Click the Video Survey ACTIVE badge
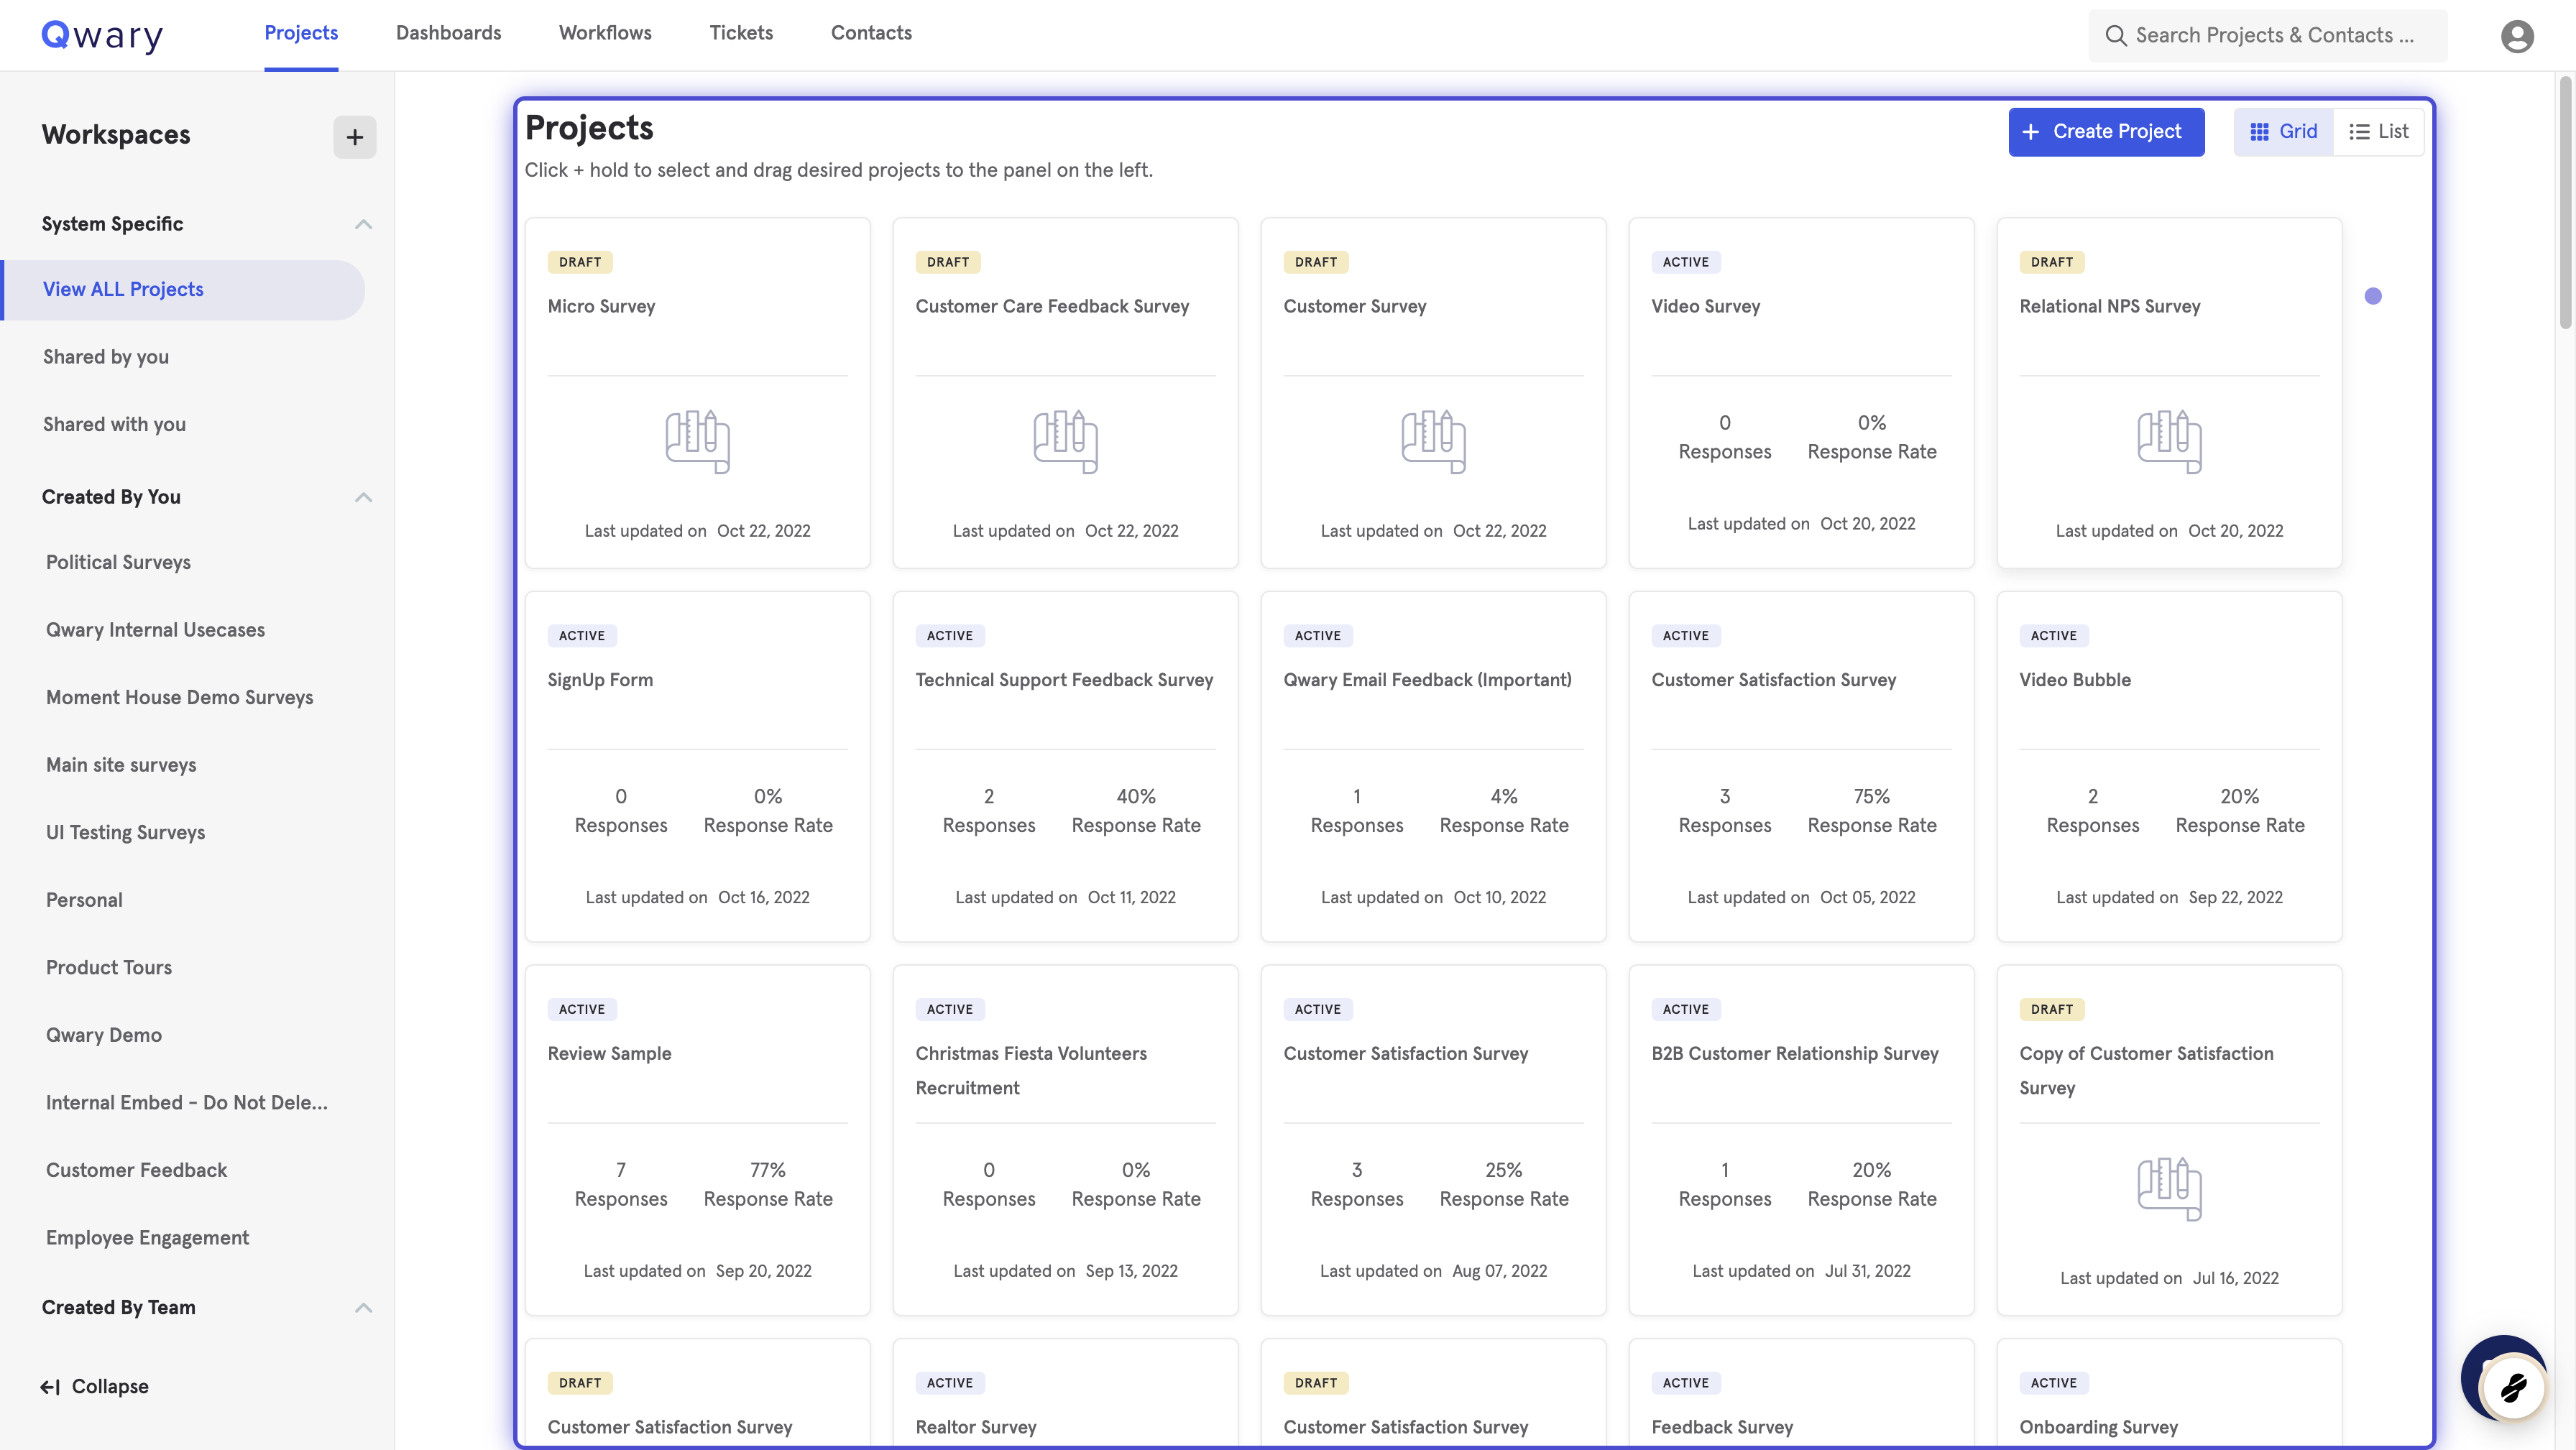 (x=1685, y=262)
